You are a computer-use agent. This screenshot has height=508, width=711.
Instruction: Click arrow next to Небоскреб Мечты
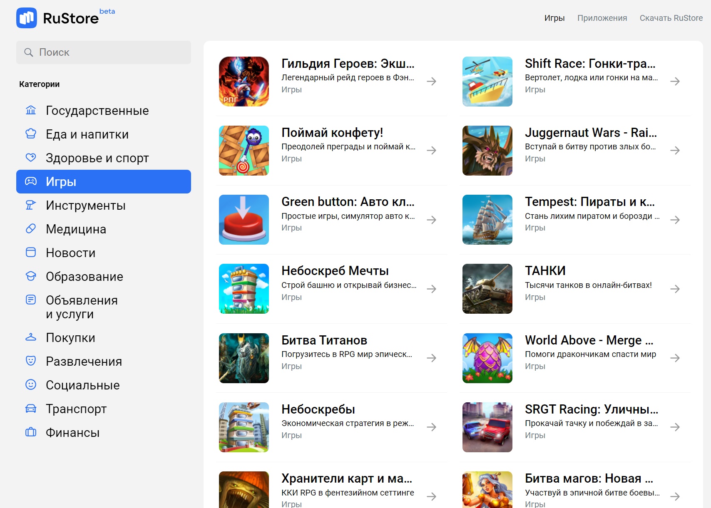pyautogui.click(x=432, y=289)
